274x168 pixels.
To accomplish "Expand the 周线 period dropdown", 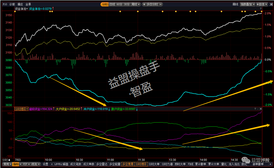I will click(136, 4).
